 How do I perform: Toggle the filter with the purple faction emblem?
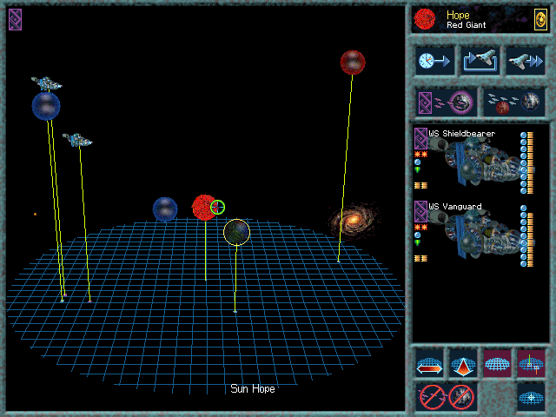click(x=446, y=103)
